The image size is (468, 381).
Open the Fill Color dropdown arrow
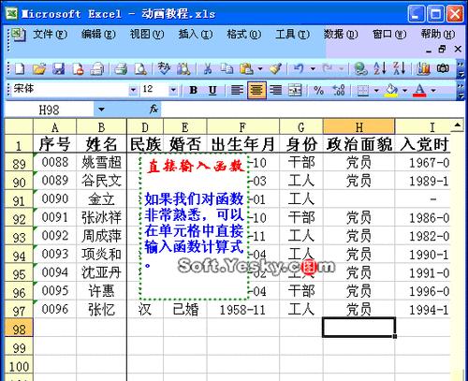coord(404,91)
